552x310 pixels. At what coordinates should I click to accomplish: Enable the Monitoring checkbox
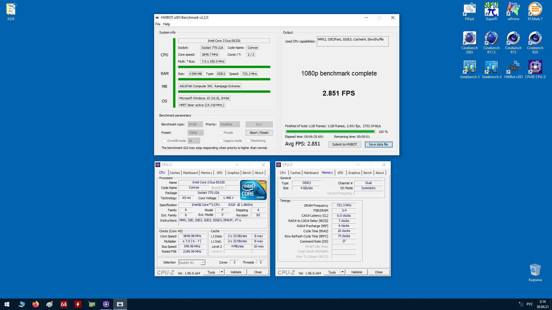coord(248,141)
